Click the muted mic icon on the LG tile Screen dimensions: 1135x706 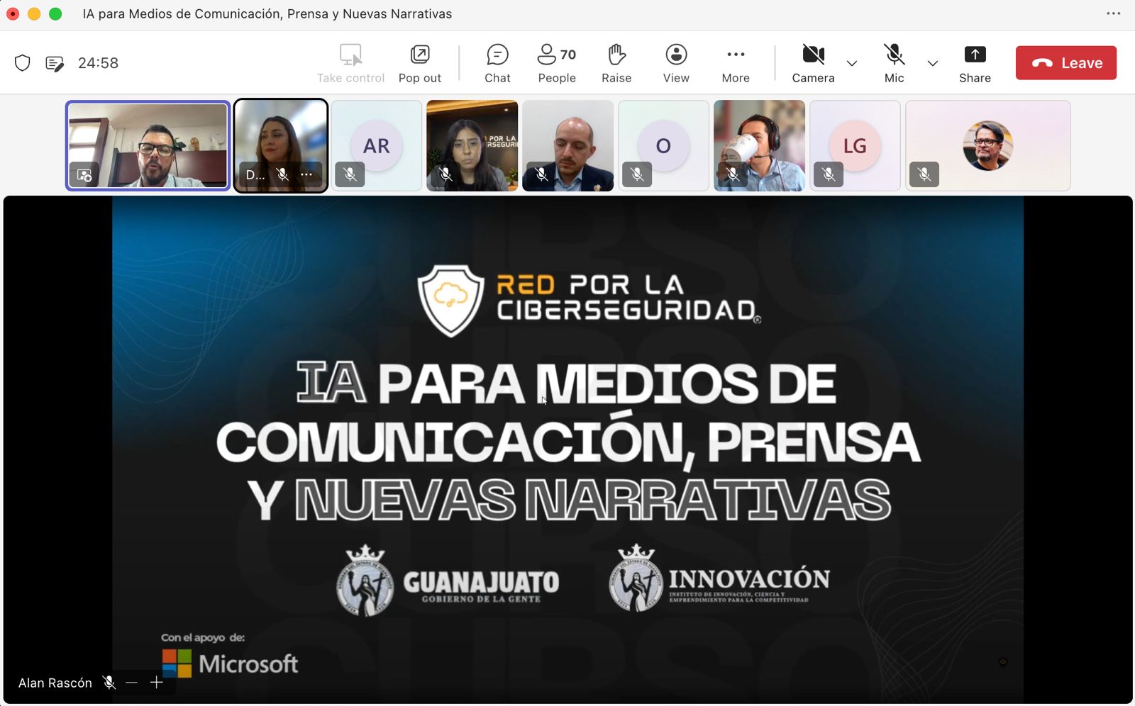click(x=829, y=174)
